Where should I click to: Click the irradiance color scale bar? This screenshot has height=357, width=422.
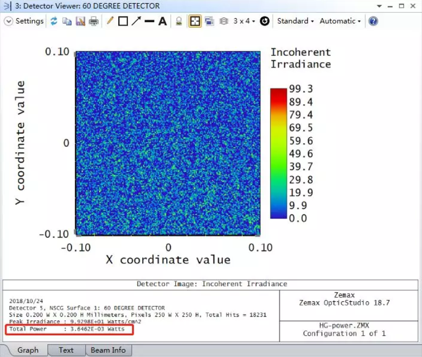click(278, 153)
